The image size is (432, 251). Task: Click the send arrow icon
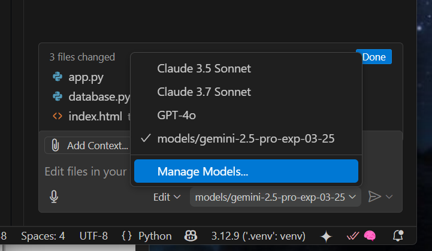(x=374, y=196)
